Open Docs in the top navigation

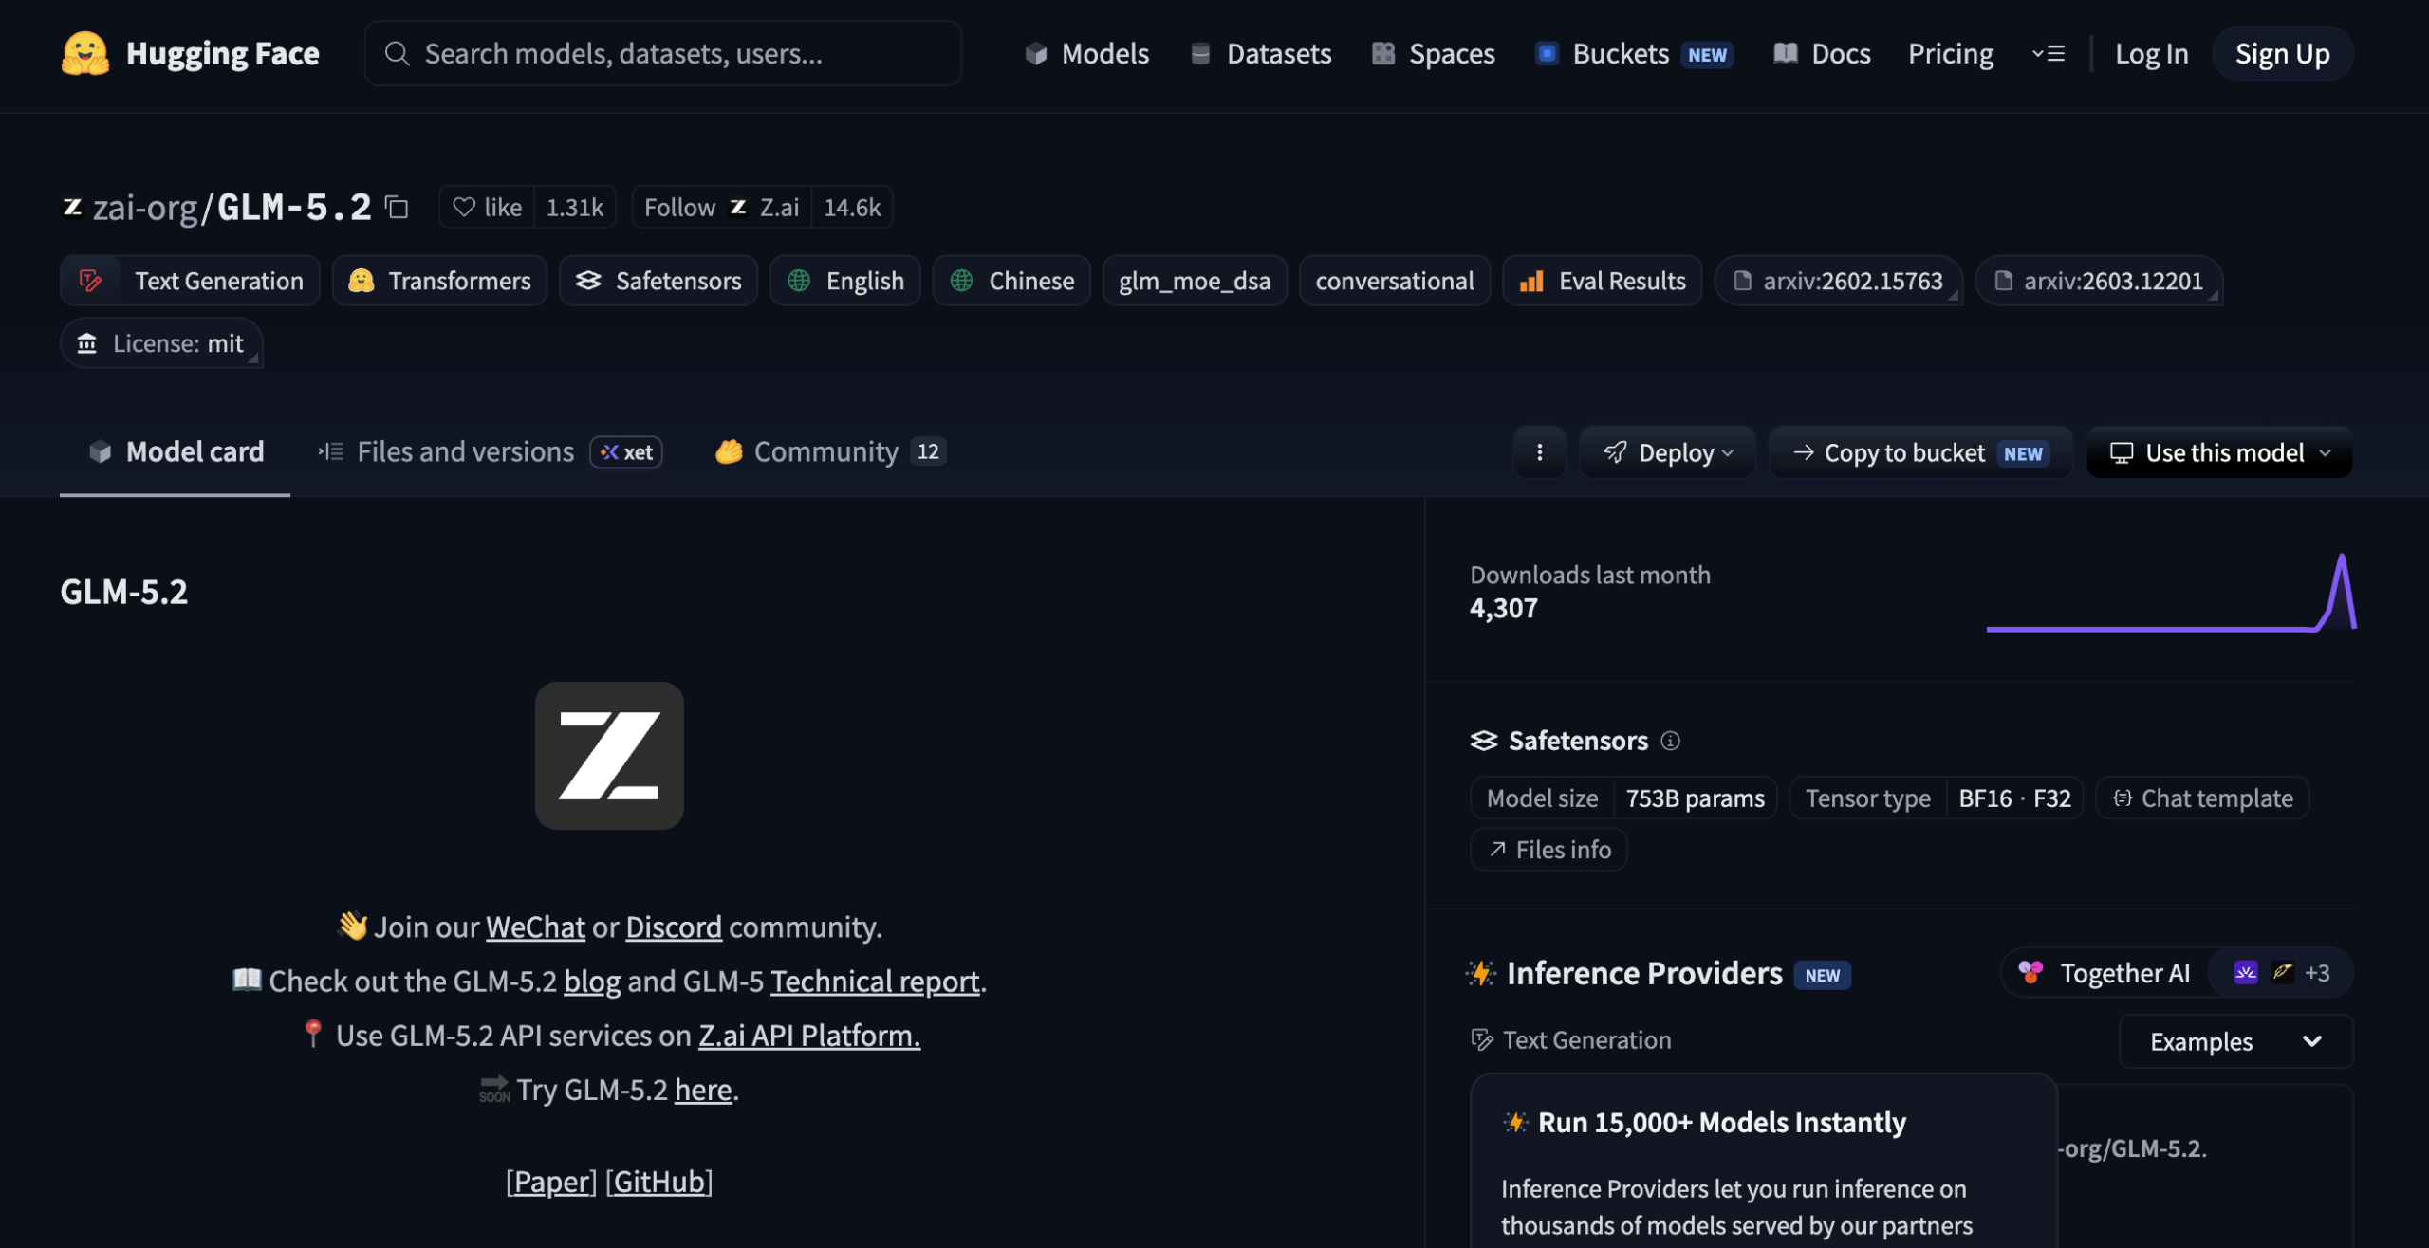point(1822,53)
